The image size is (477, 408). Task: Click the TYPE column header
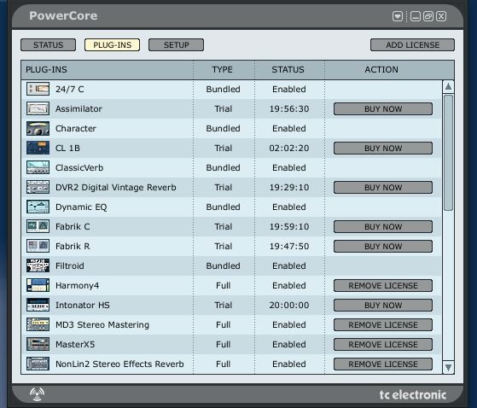(x=223, y=70)
